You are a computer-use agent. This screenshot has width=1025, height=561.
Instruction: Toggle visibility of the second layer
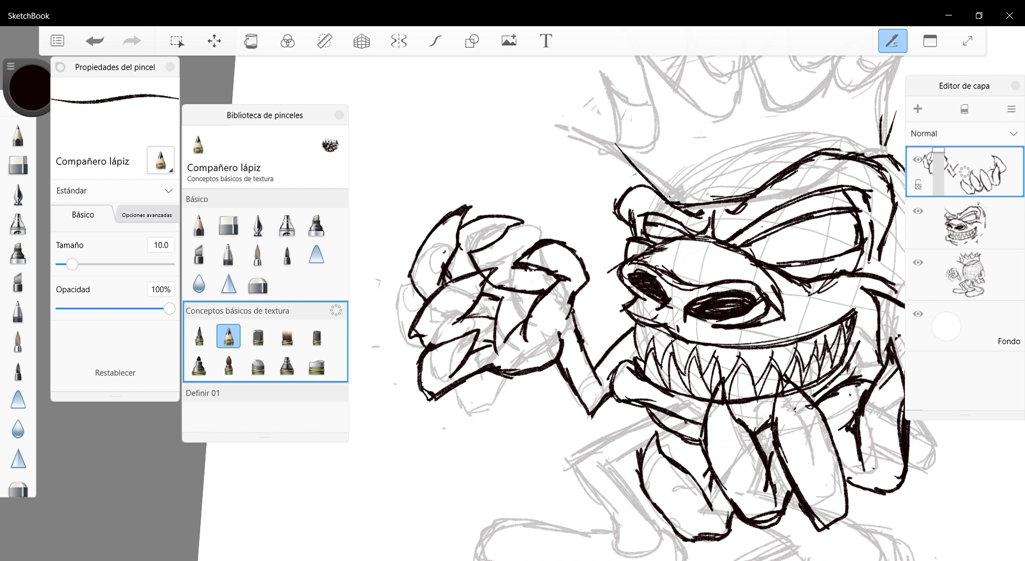pyautogui.click(x=918, y=211)
